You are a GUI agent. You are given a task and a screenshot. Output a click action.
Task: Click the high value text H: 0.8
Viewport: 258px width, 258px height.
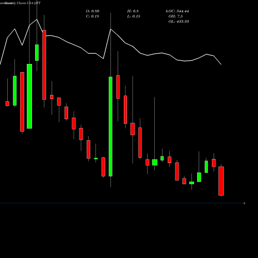(x=133, y=11)
